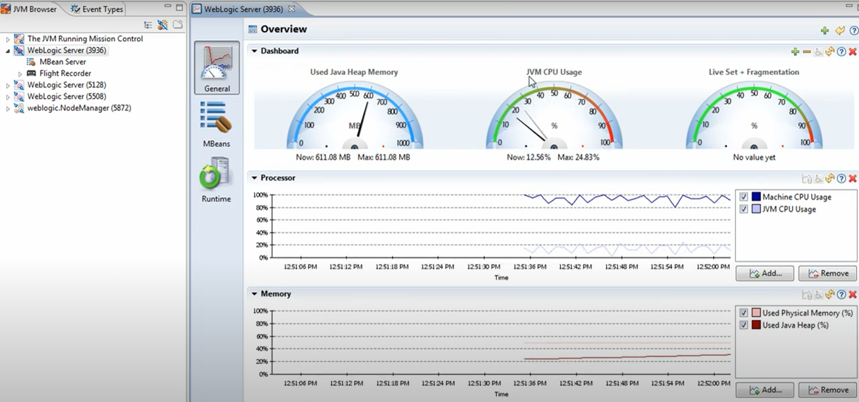Click Memory section accessibility icon
Screen dimensions: 859x402
click(818, 295)
